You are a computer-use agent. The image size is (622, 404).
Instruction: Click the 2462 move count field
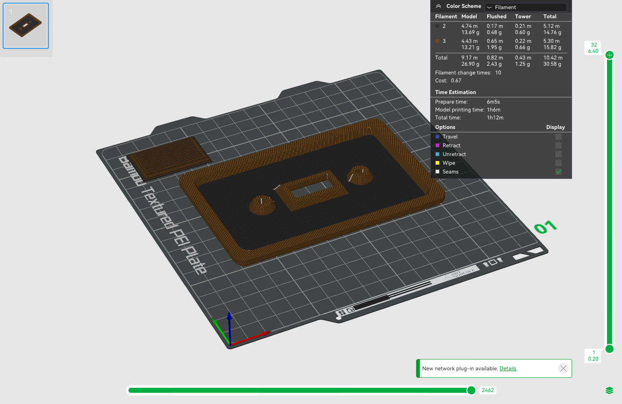point(488,390)
